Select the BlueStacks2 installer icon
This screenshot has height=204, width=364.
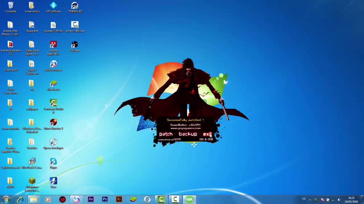[x=32, y=163]
